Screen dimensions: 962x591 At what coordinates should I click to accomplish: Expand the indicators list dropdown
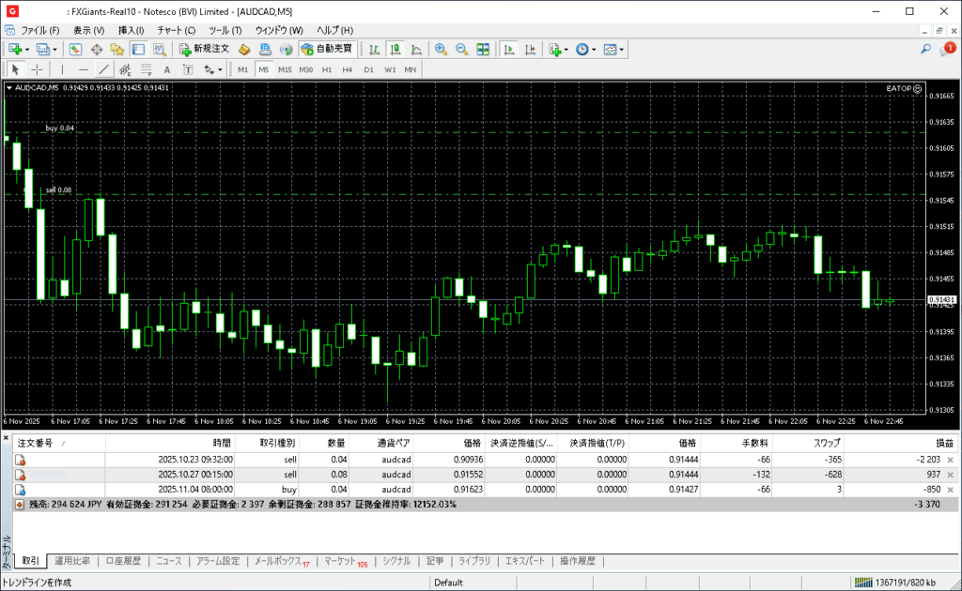566,49
